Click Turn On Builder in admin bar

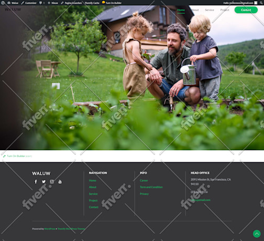click(x=112, y=3)
